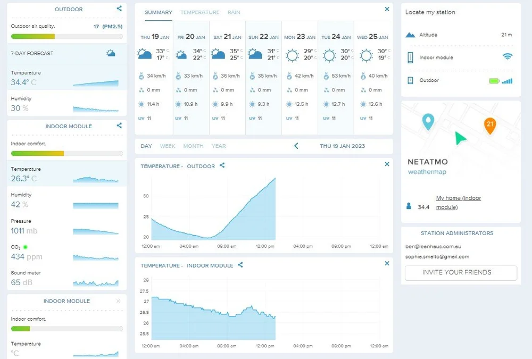Close the second Indoor Module panel
The height and width of the screenshot is (359, 532).
tap(118, 301)
